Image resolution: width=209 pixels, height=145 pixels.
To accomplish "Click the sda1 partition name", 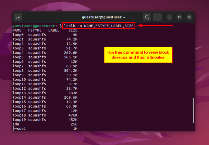I will coord(21,129).
